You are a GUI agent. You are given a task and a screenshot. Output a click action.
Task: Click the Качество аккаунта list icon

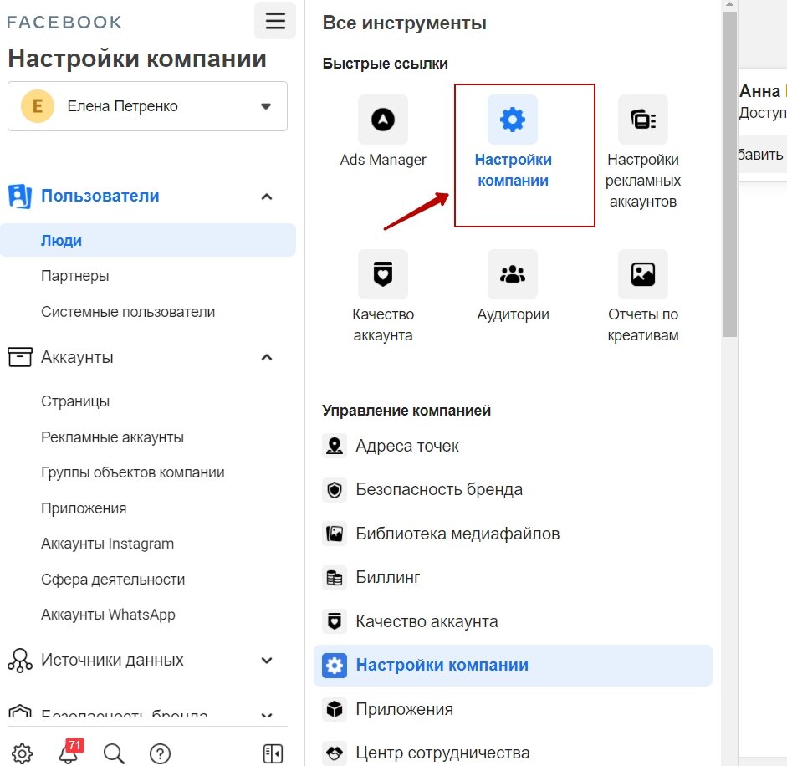point(335,621)
